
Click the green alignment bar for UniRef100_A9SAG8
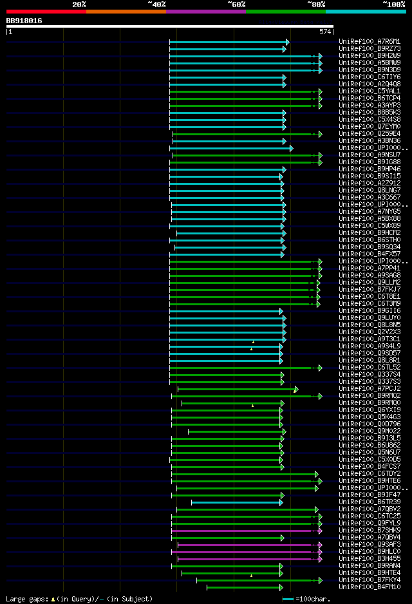(x=246, y=276)
